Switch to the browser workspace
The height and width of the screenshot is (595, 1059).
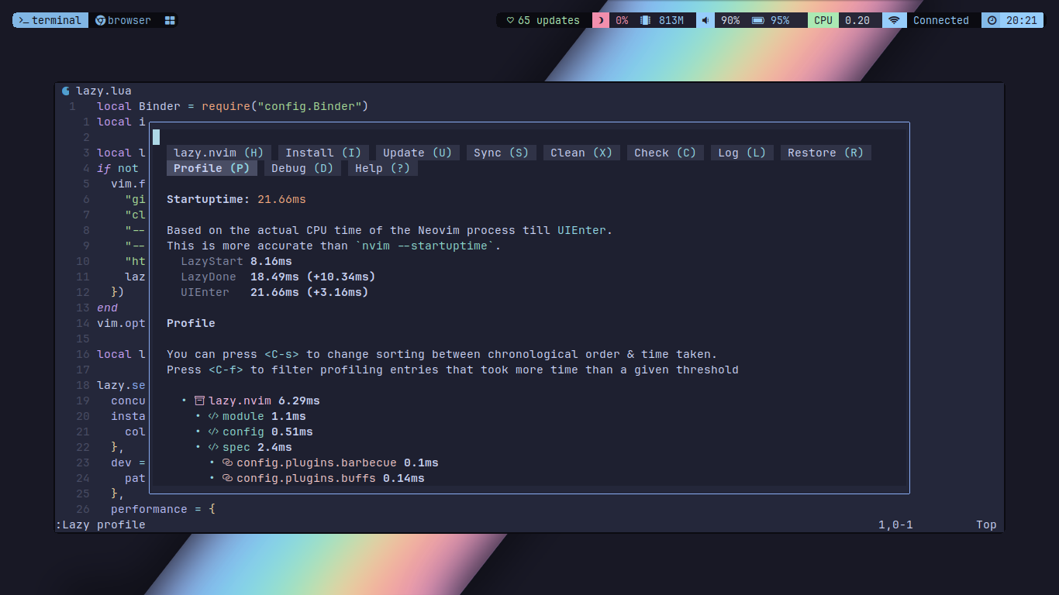[123, 20]
